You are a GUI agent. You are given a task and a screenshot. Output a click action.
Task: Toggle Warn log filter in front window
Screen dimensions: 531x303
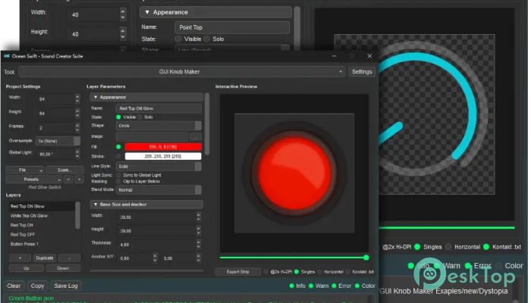tap(311, 286)
